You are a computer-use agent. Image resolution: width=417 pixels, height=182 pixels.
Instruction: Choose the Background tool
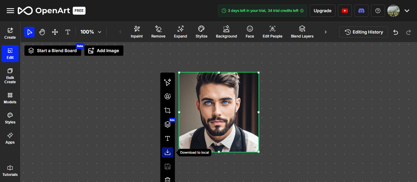click(226, 32)
